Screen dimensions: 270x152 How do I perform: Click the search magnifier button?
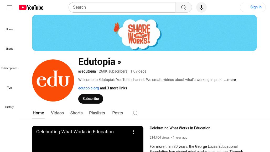[184, 7]
